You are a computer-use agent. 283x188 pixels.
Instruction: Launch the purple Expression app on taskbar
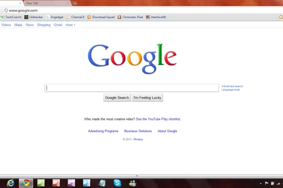[x=71, y=183]
